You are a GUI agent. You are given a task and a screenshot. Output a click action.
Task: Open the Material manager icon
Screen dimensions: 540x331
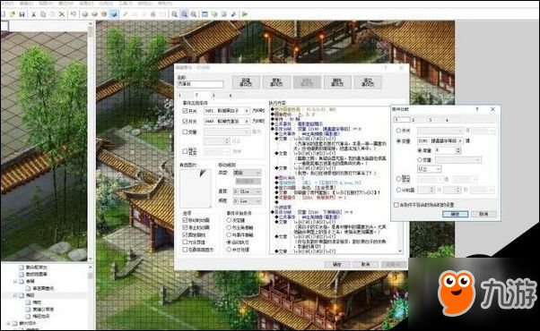[214, 14]
